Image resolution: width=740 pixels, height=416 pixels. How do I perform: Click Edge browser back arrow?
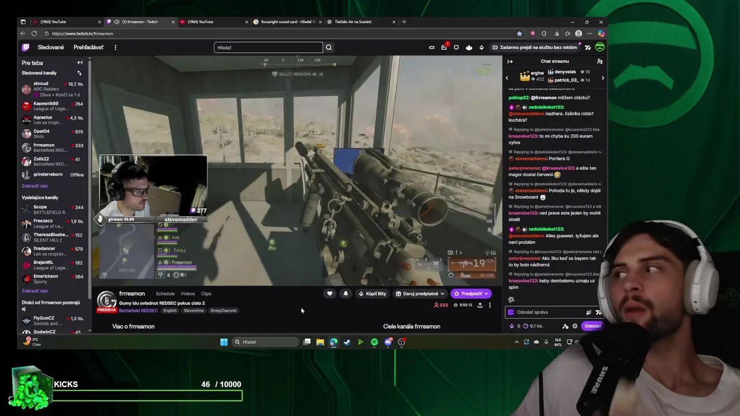pos(24,34)
